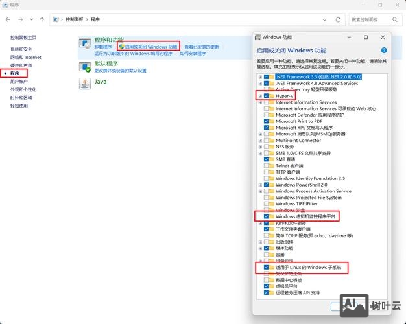406x324 pixels.
Task: Toggle Microsoft XPS 文档写入程序 checkbox
Action: 266,128
